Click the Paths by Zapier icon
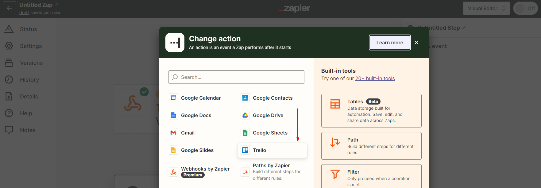This screenshot has width=541, height=188. point(245,172)
